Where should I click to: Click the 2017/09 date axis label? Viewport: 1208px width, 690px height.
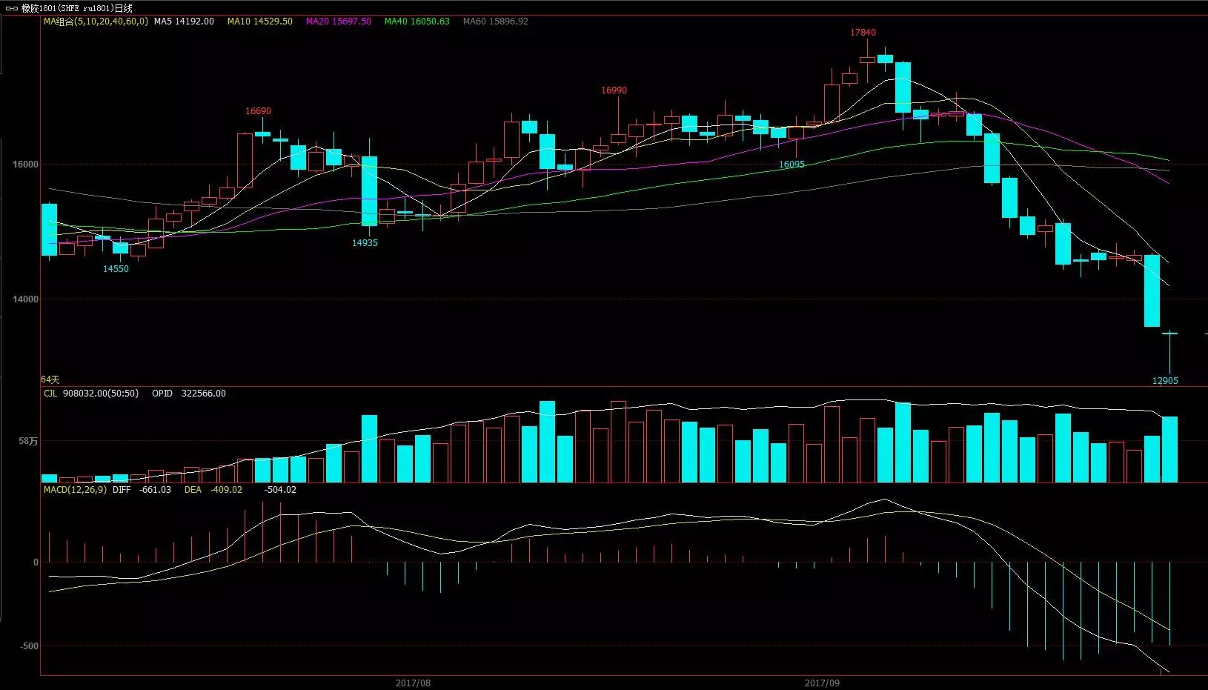pyautogui.click(x=822, y=683)
